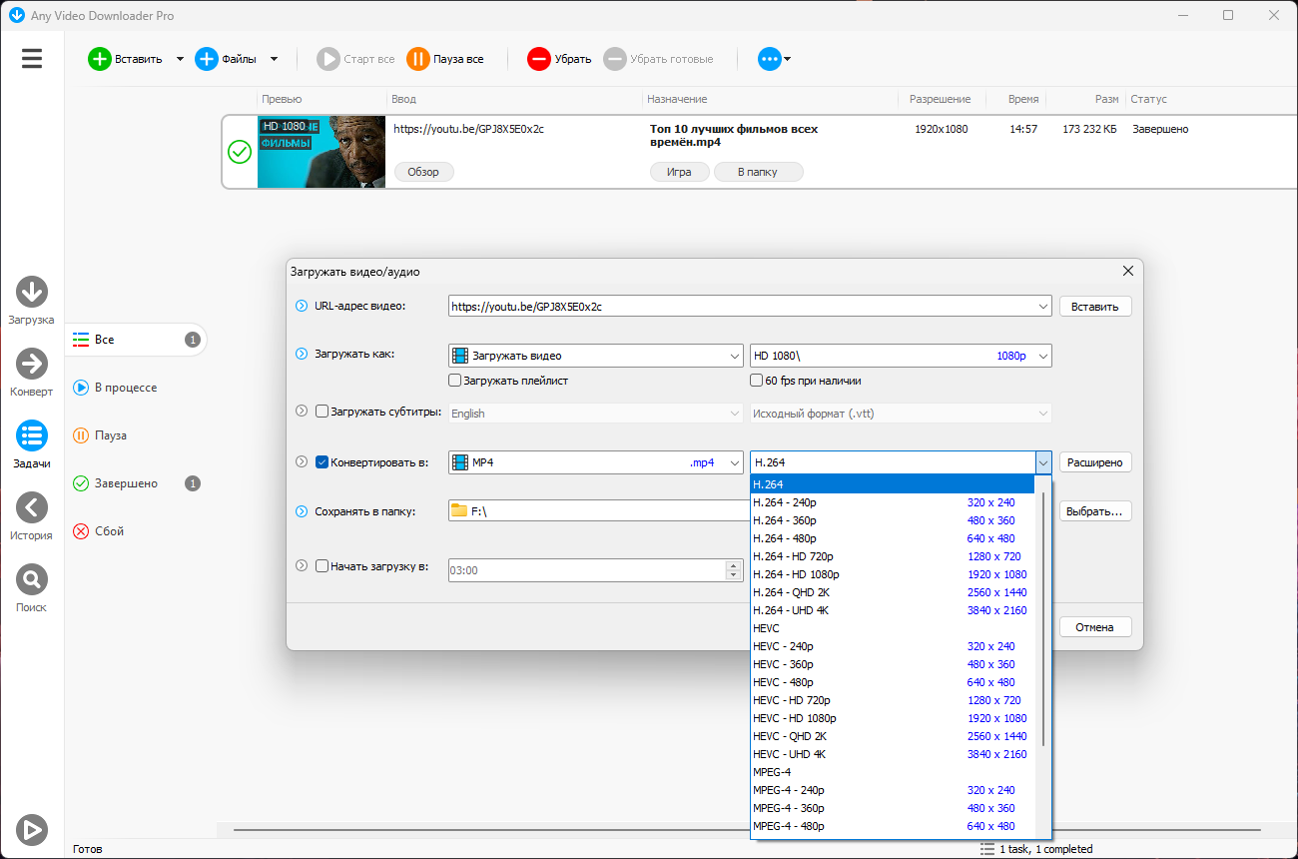Open the hamburger main menu

coord(32,59)
